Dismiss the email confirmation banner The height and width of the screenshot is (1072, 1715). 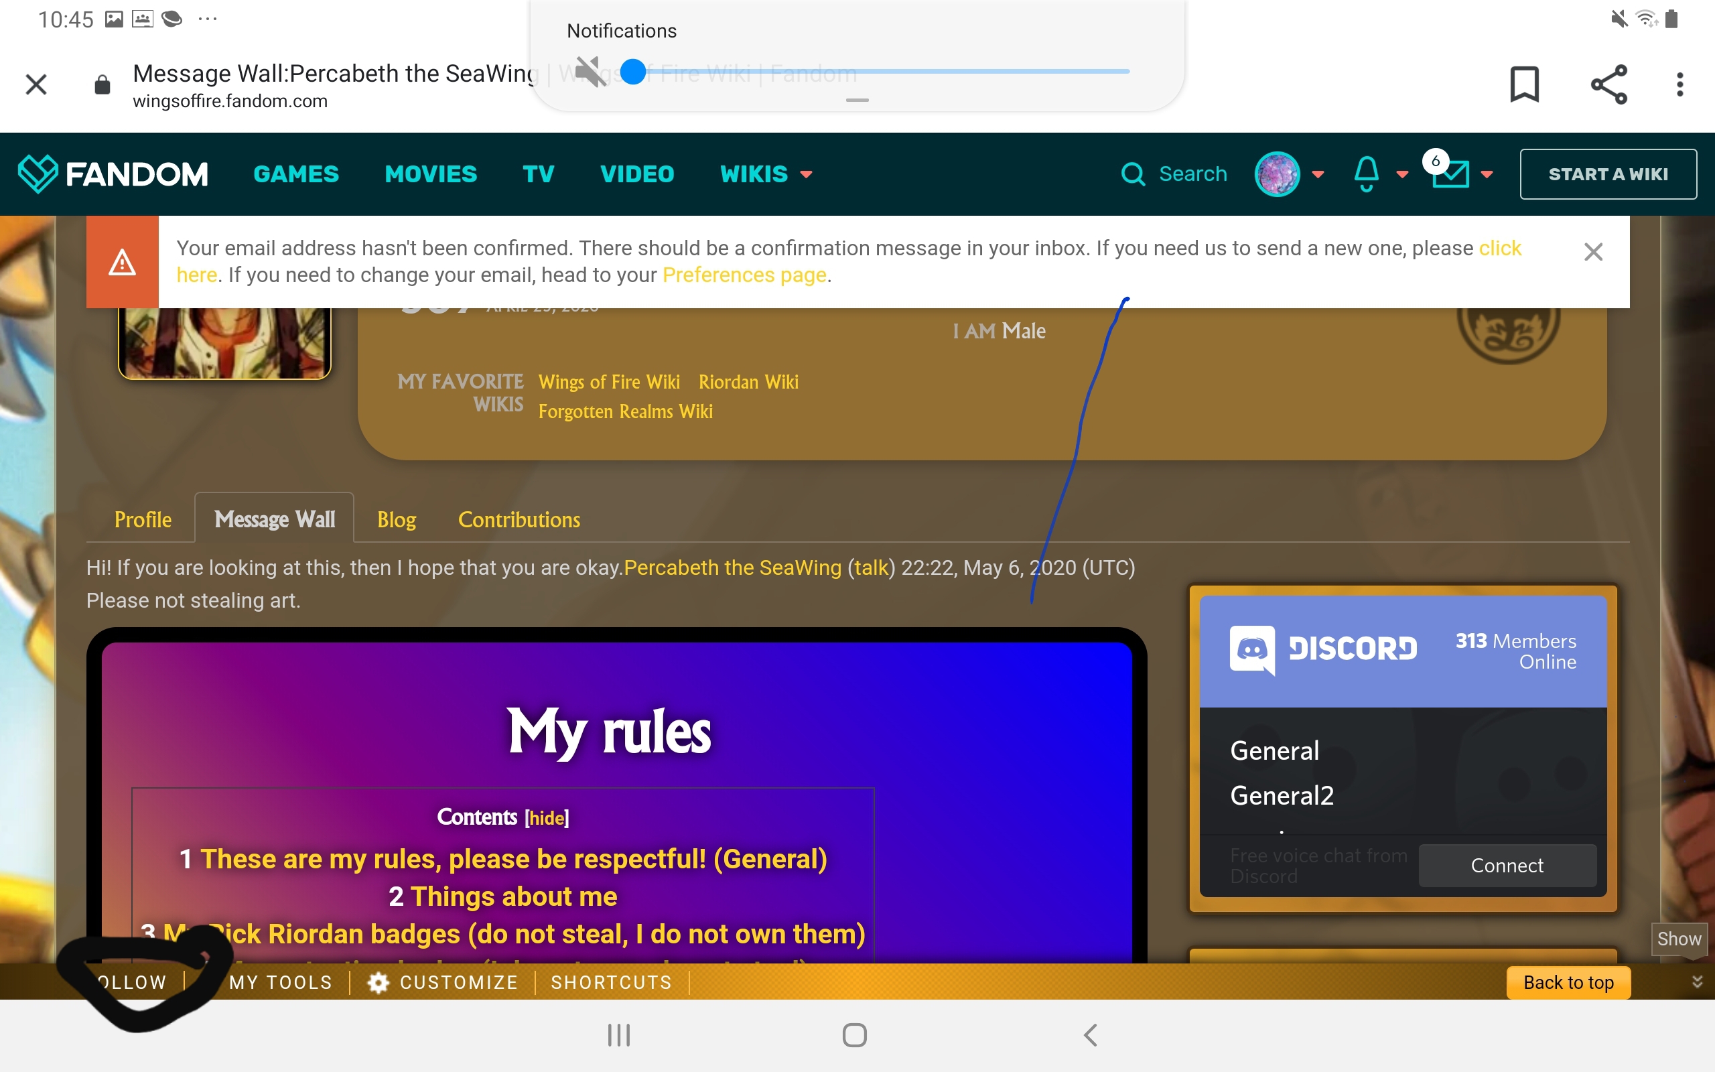1593,252
